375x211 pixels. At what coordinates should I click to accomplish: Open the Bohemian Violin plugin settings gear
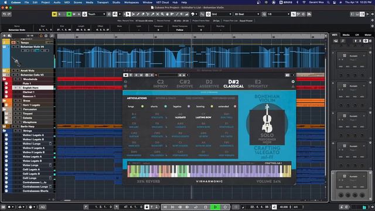point(293,81)
